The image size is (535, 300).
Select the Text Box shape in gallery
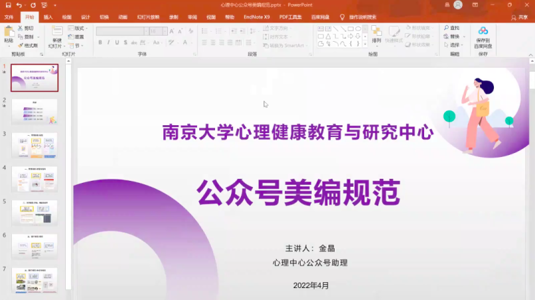pyautogui.click(x=321, y=29)
